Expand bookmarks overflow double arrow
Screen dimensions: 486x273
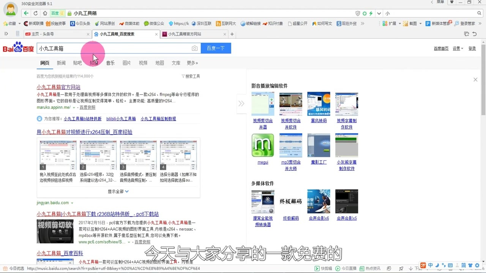pos(362,24)
